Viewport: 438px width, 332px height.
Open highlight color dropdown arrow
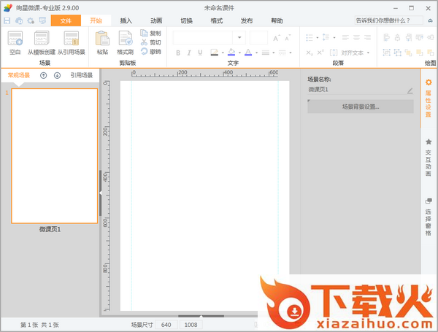coord(223,53)
